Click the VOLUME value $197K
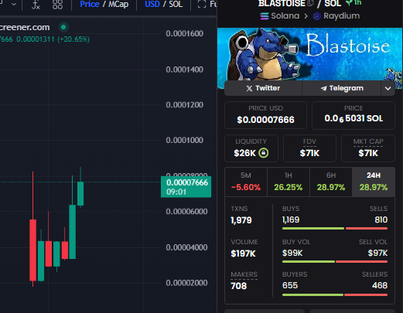The height and width of the screenshot is (313, 403). 243,253
